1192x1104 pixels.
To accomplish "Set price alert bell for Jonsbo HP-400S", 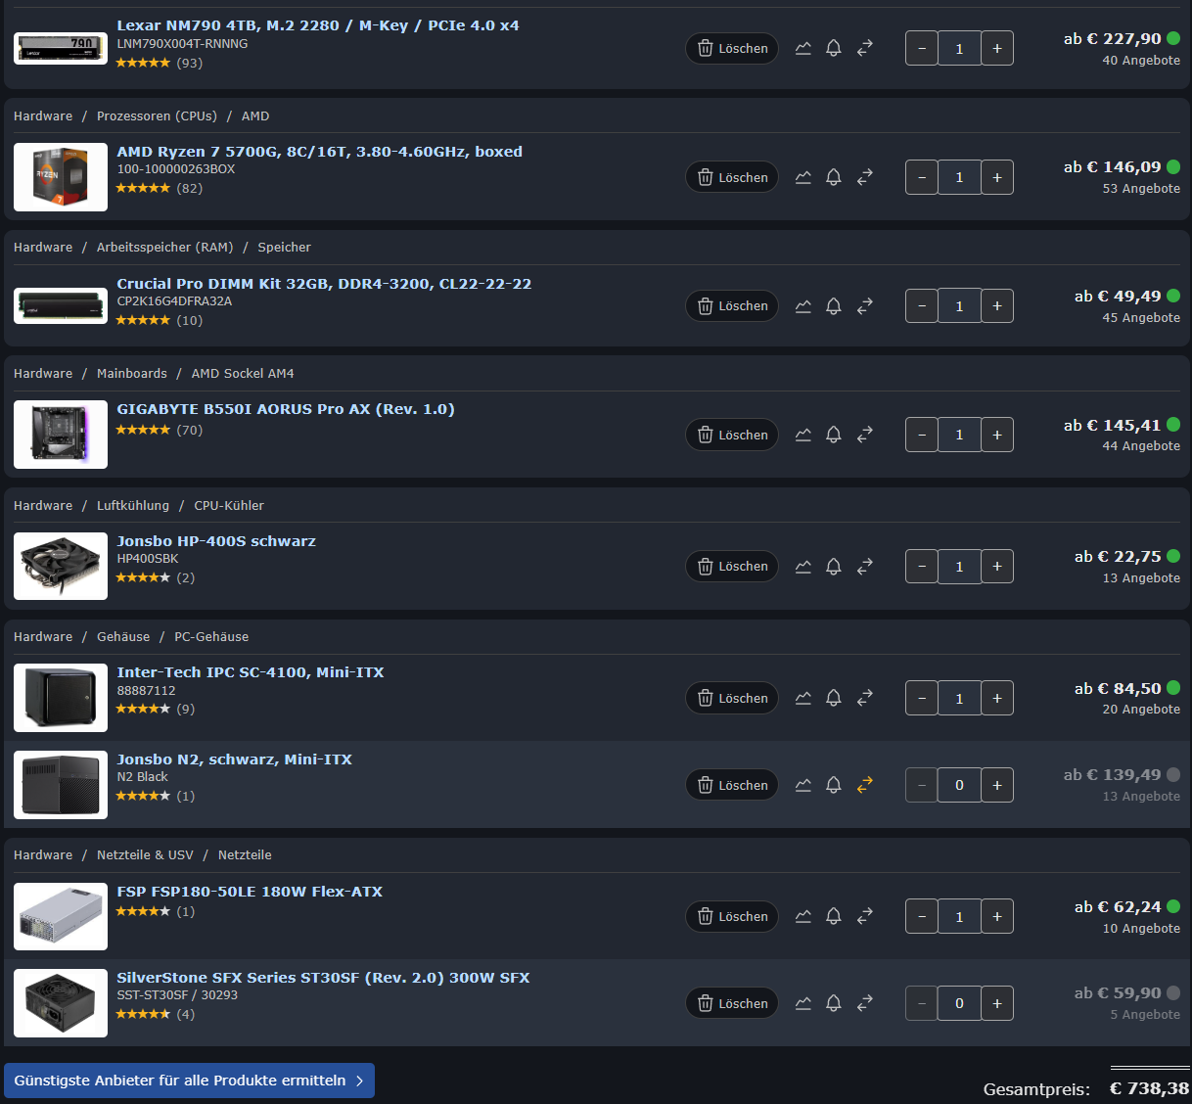I will [834, 567].
